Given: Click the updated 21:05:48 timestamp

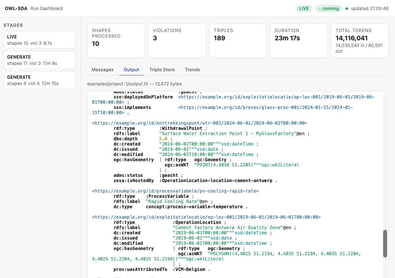Looking at the screenshot, I should point(370,9).
